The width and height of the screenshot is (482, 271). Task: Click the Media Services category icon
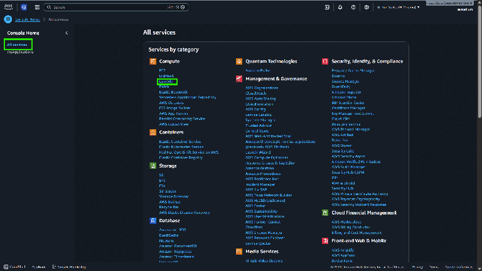[239, 252]
